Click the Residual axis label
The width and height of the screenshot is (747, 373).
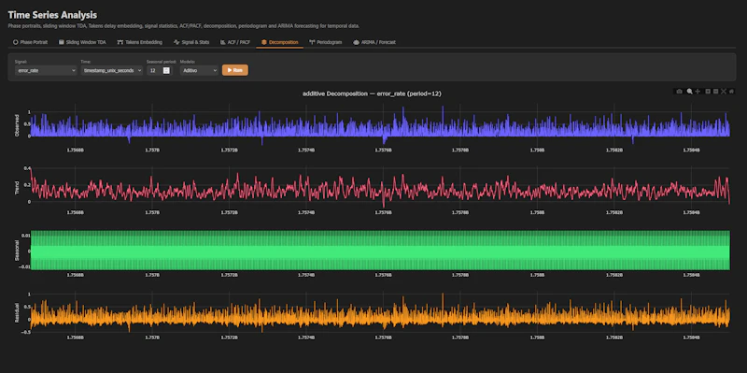(17, 312)
